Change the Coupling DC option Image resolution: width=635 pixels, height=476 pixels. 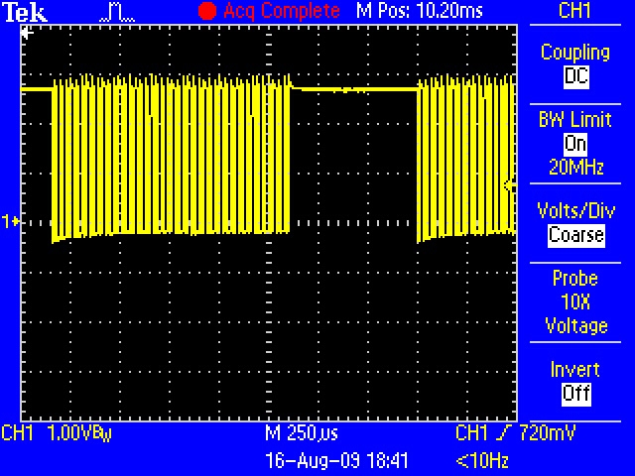click(575, 76)
